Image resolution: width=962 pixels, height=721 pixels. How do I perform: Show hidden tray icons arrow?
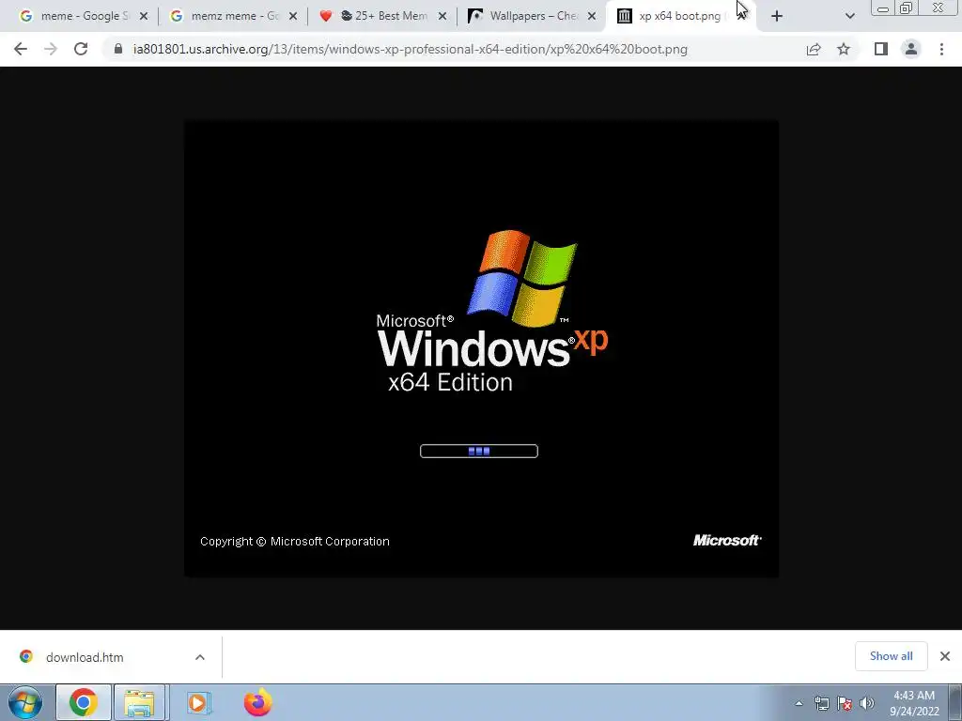coord(799,703)
